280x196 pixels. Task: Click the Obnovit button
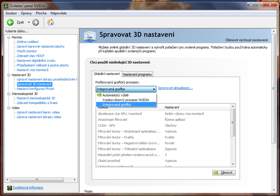[x=224, y=173]
